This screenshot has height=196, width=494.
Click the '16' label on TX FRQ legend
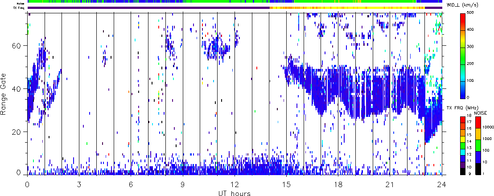point(469,128)
